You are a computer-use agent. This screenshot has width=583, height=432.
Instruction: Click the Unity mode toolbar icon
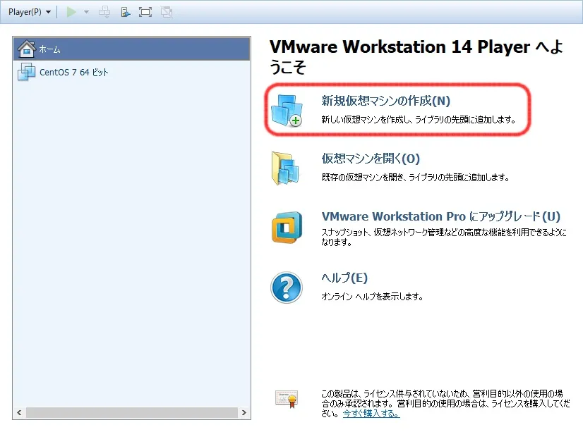(x=166, y=12)
